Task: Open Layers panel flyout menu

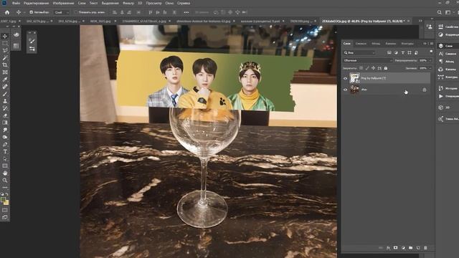Action: coord(432,44)
